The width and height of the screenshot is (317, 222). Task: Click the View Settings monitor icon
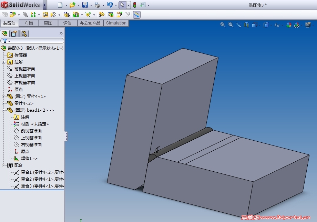[308, 25]
